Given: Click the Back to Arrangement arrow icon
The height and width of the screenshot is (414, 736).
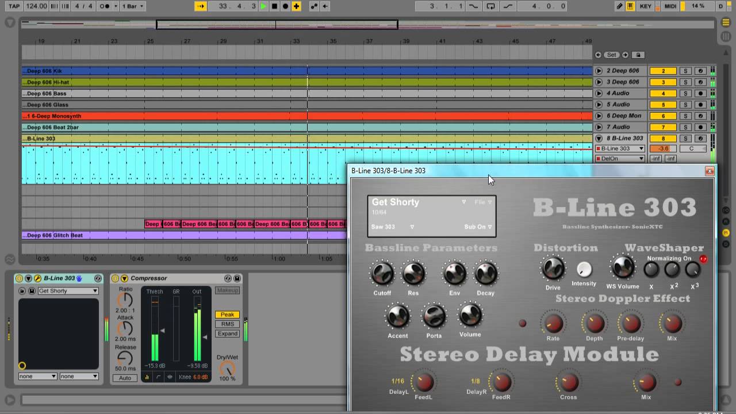Looking at the screenshot, I should [x=325, y=6].
